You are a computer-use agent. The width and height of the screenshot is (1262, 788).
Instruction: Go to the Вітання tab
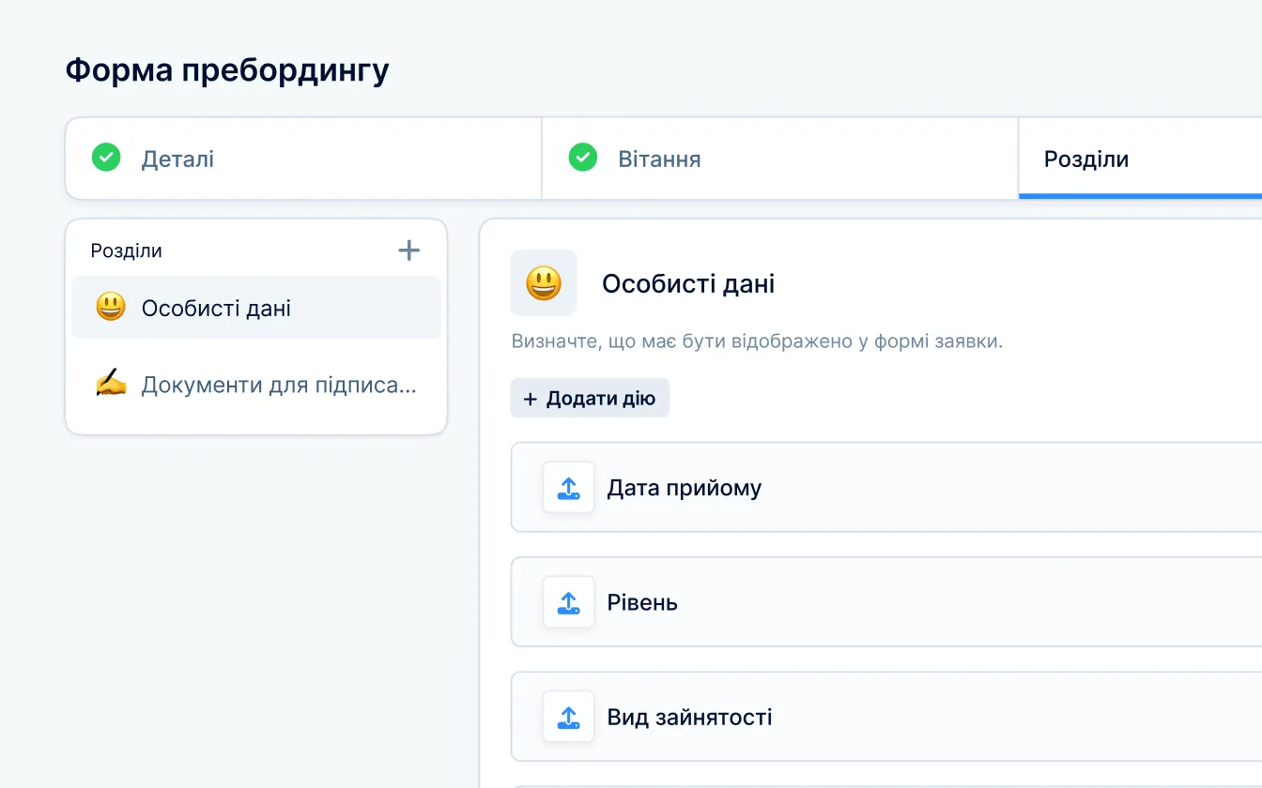[659, 159]
